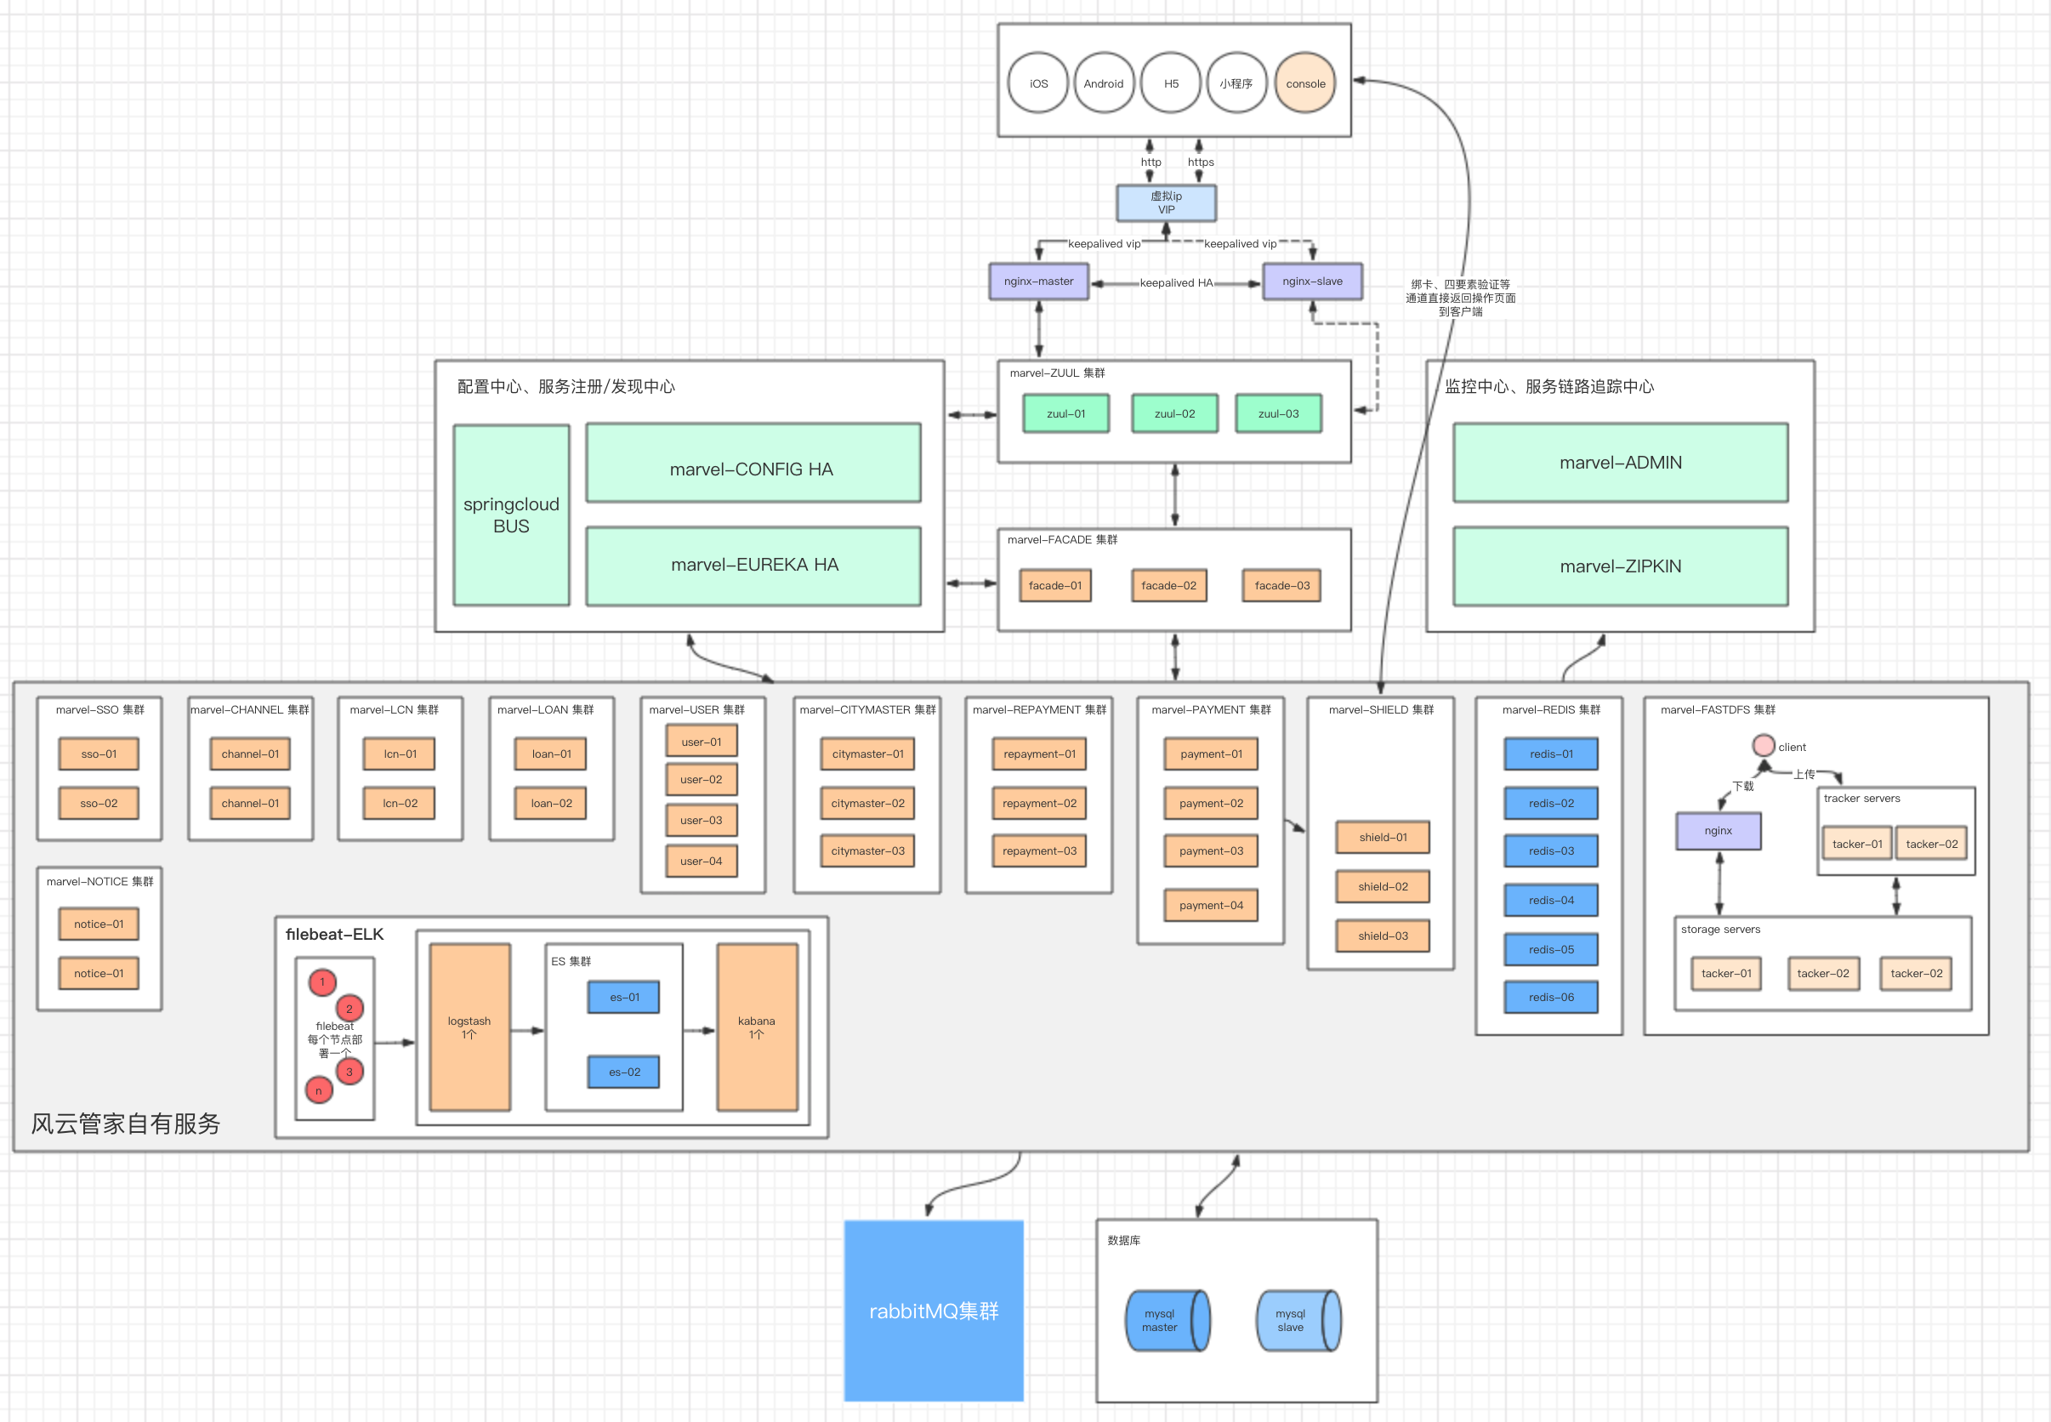Select the pink FastDFS client circle
This screenshot has width=2051, height=1422.
pyautogui.click(x=1763, y=745)
